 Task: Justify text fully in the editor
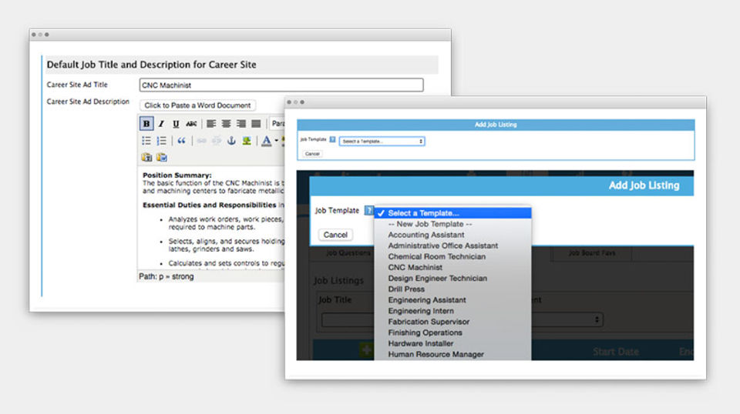256,123
